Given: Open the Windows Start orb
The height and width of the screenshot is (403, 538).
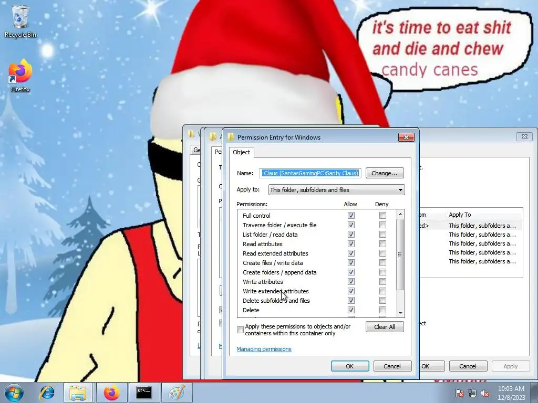Looking at the screenshot, I should (x=14, y=393).
